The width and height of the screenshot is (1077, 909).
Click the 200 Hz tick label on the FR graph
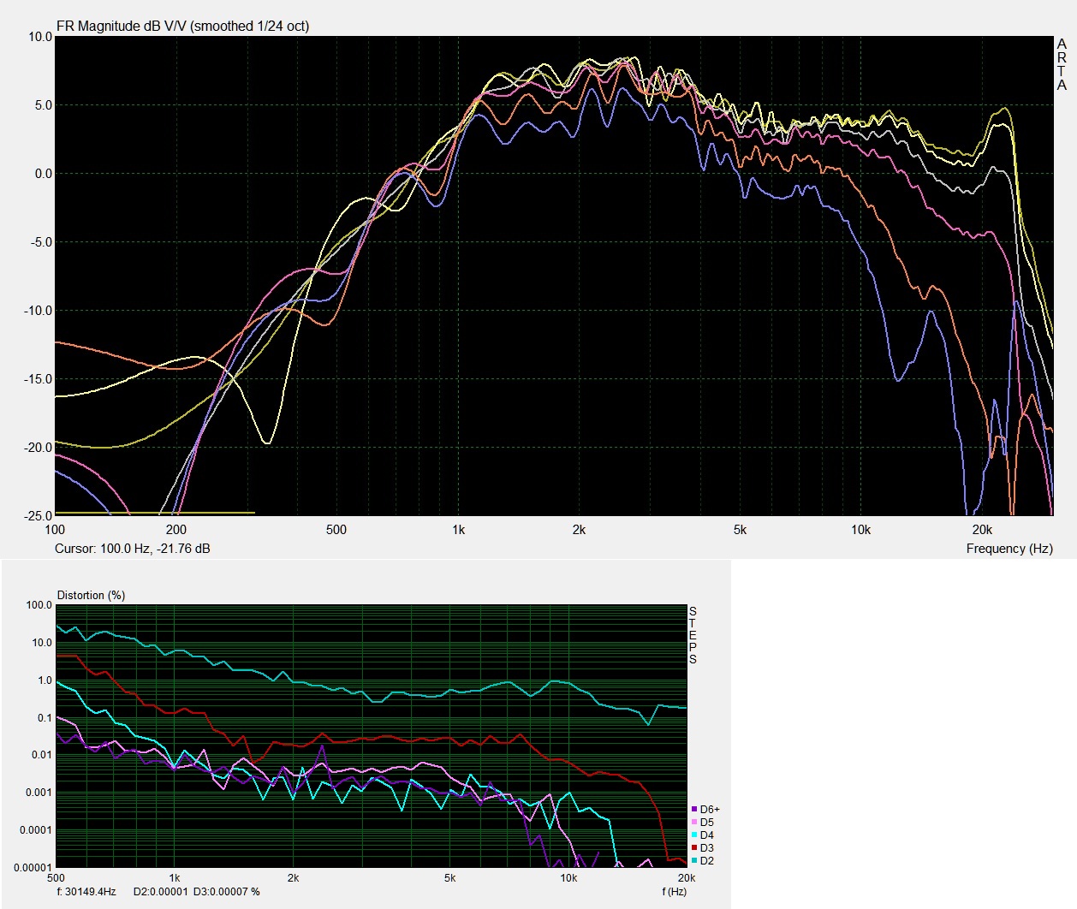click(x=176, y=530)
